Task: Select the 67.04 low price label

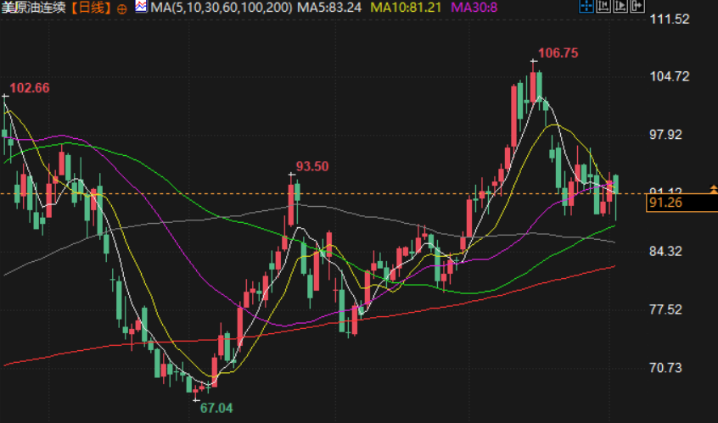Action: [x=216, y=408]
